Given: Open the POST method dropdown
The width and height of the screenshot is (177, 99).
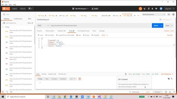Looking at the screenshot, I should click(x=43, y=26).
